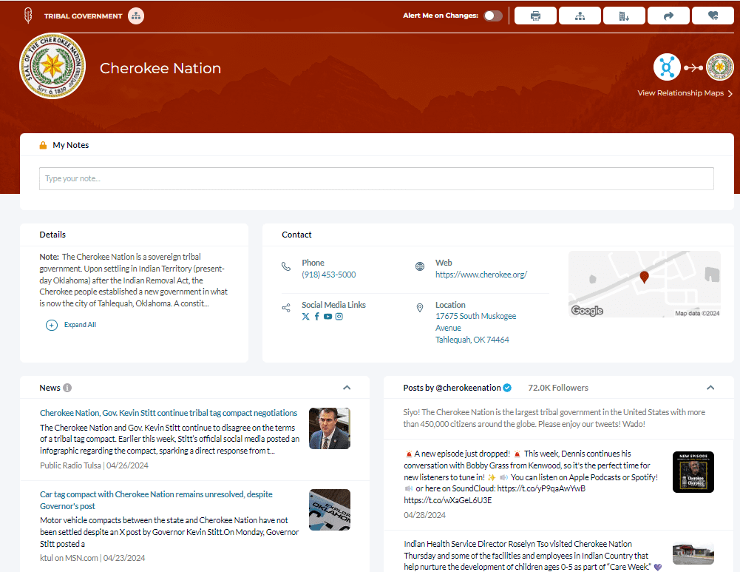The width and height of the screenshot is (740, 572).
Task: Share this profile using the arrow button
Action: (668, 16)
